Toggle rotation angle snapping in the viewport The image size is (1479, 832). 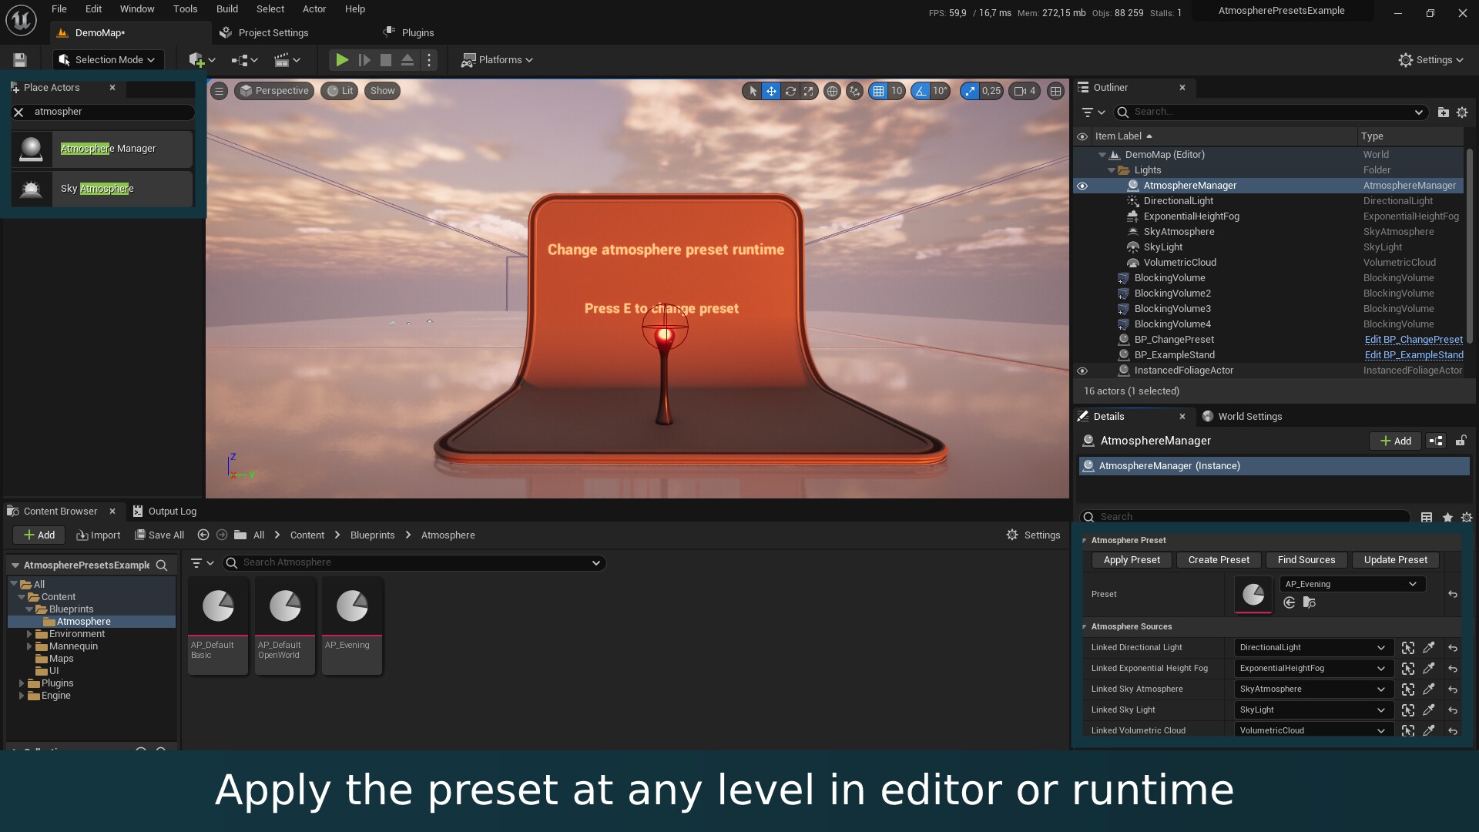click(921, 91)
